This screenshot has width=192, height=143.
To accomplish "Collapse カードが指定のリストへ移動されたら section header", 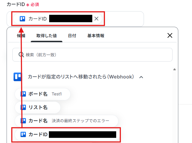I will [x=81, y=77].
